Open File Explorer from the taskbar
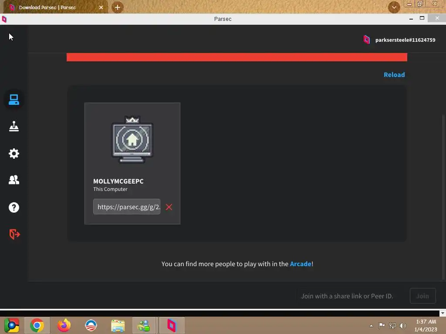This screenshot has width=446, height=334. (x=118, y=326)
